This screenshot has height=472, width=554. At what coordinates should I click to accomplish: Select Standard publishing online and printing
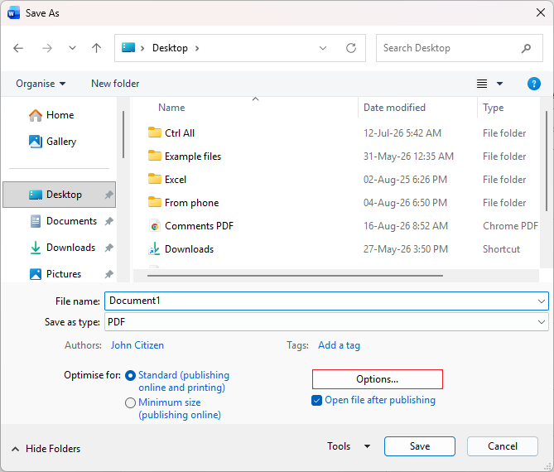tap(130, 376)
